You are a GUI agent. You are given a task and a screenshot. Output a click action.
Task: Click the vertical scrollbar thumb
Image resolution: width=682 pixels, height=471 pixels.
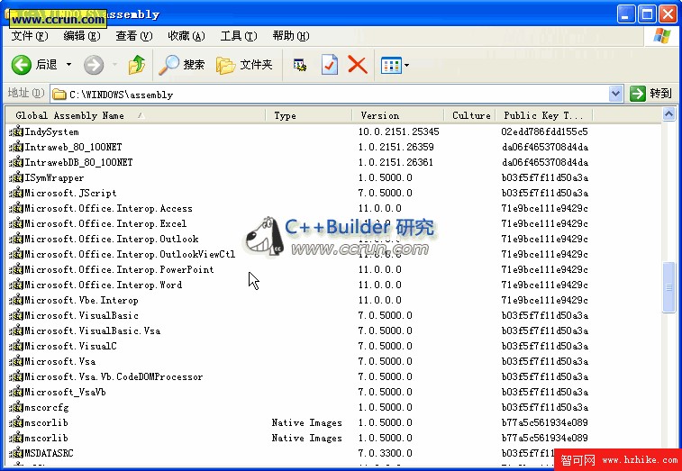tap(668, 287)
